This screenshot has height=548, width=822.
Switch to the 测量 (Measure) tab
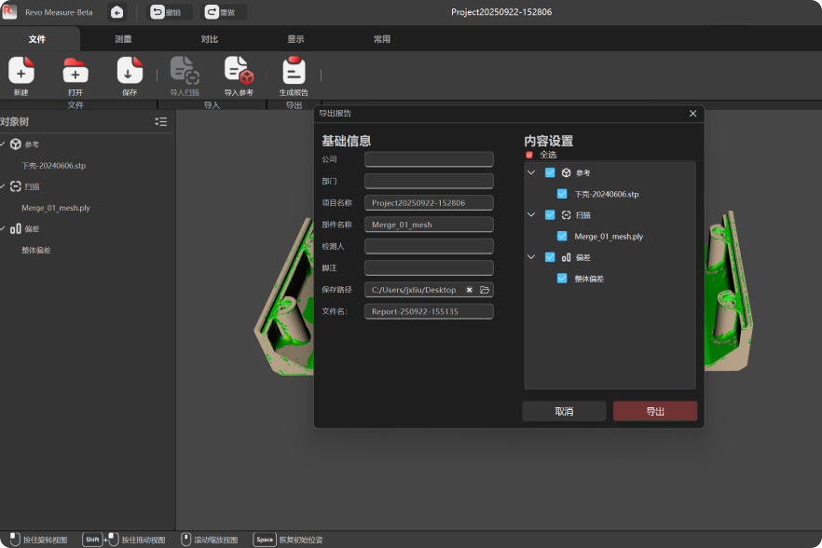point(123,39)
